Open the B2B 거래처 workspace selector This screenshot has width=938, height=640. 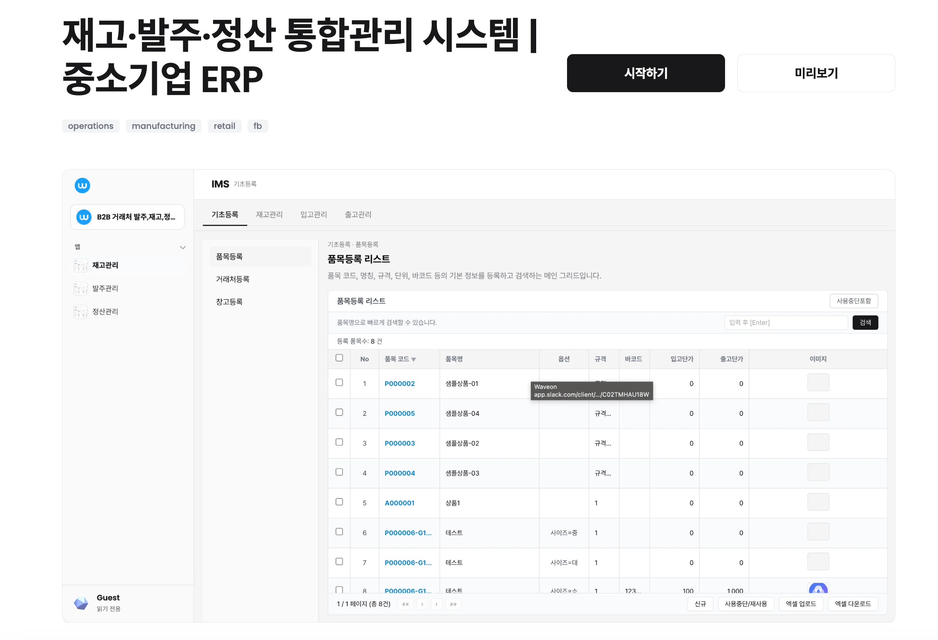128,217
